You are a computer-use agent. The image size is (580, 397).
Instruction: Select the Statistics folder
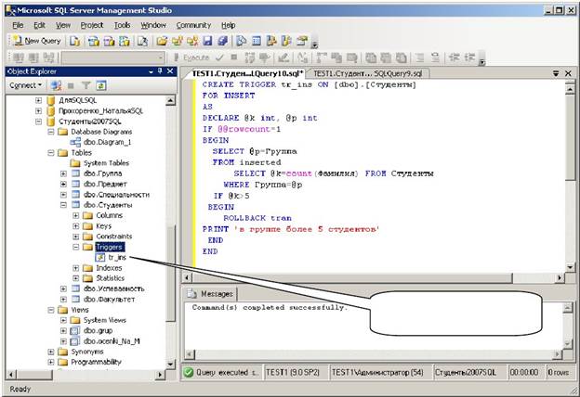111,278
